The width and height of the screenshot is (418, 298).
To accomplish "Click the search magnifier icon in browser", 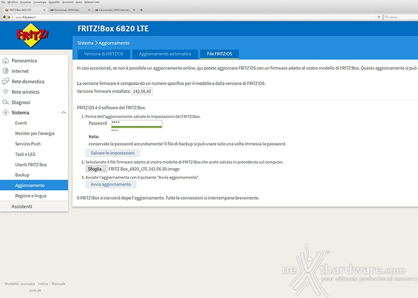I will [x=387, y=17].
